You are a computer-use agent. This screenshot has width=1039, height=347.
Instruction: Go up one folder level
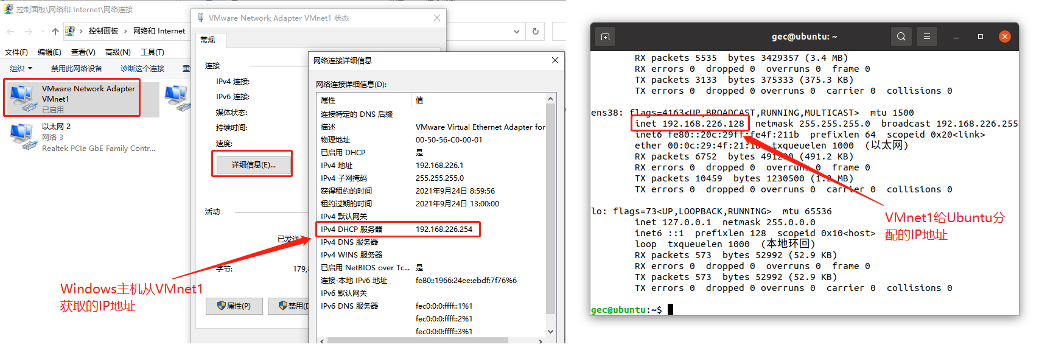tap(55, 31)
